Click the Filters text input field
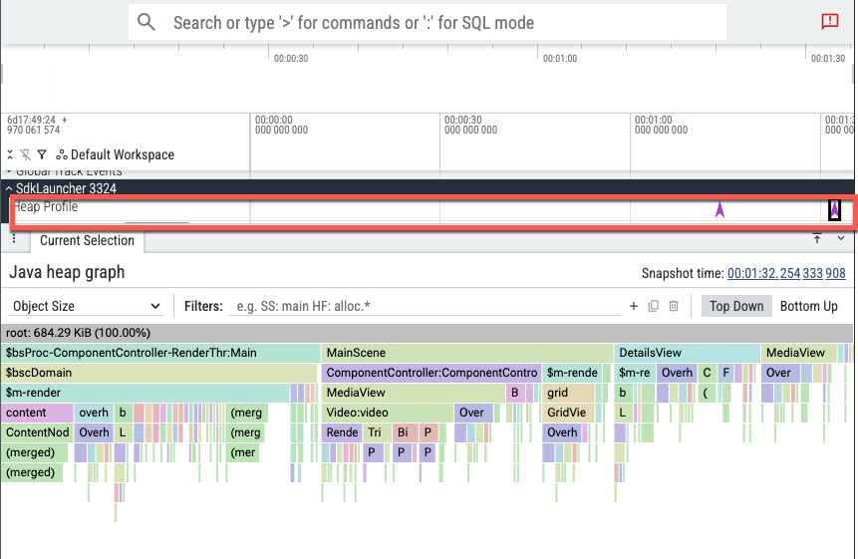 424,306
